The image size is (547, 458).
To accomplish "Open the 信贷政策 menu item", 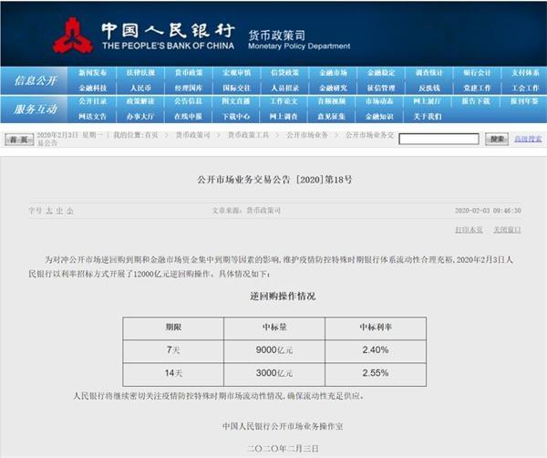I will coord(285,73).
